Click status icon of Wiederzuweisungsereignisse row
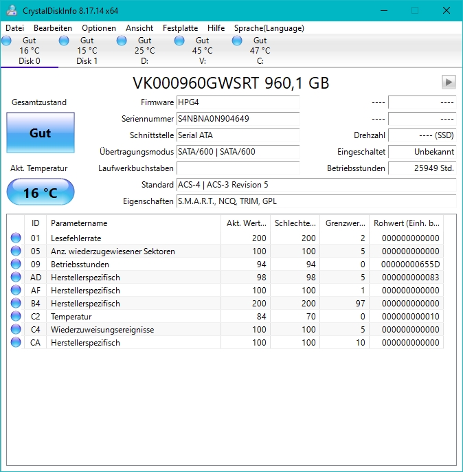 [16, 329]
